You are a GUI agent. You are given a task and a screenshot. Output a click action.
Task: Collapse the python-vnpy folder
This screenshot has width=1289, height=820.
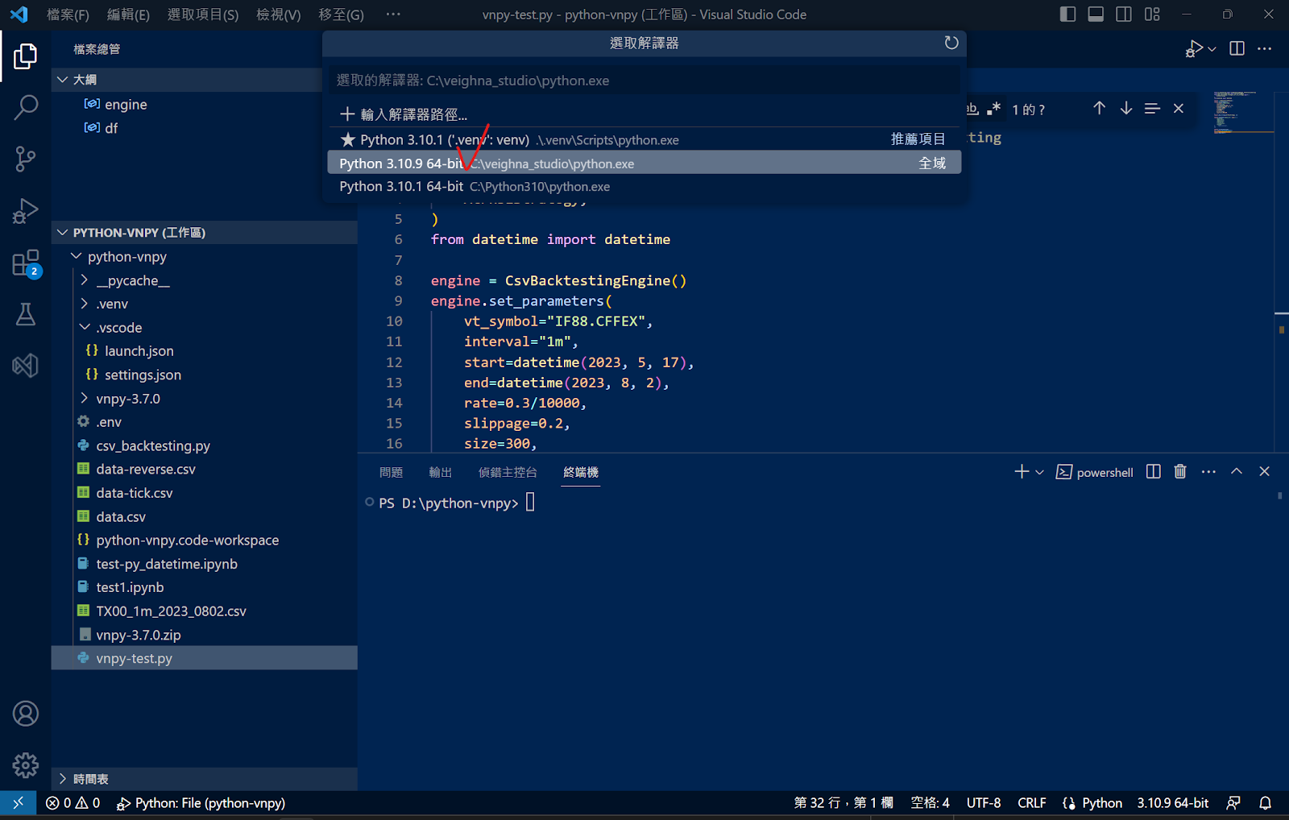coord(77,256)
